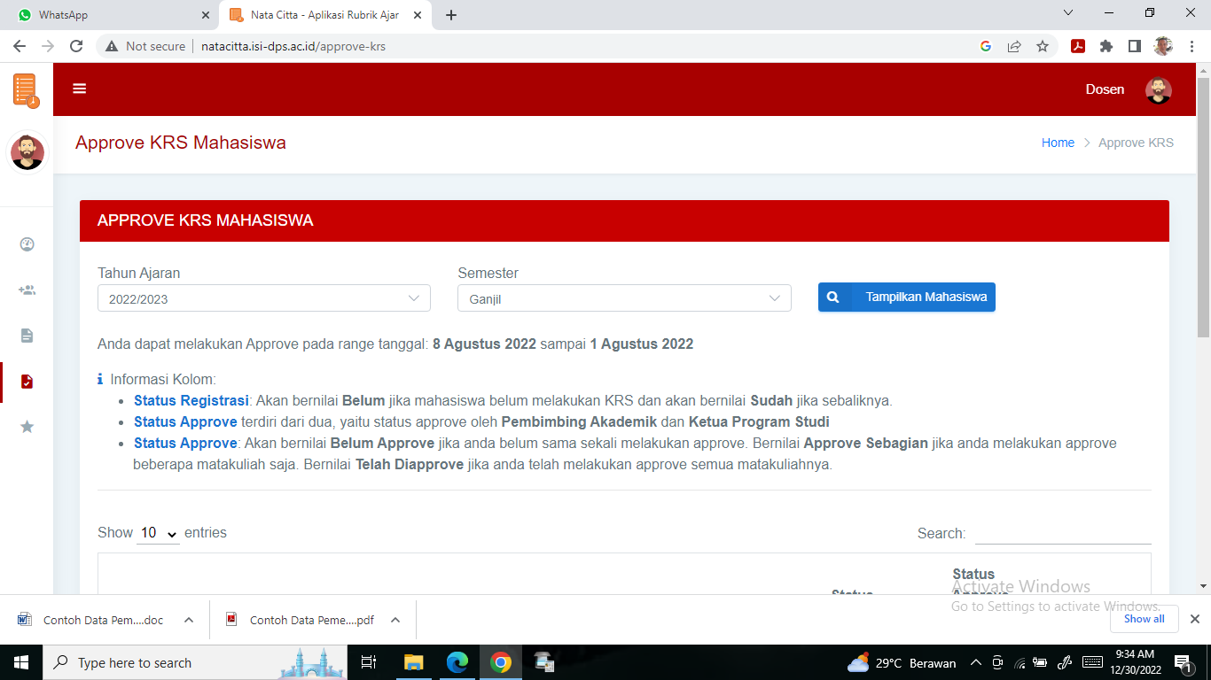Click the Not secure site info indicator
1211x680 pixels.
tap(145, 46)
